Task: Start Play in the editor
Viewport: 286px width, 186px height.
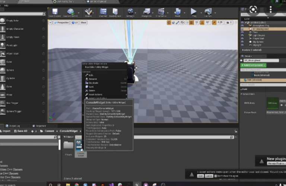Action: pos(194,13)
